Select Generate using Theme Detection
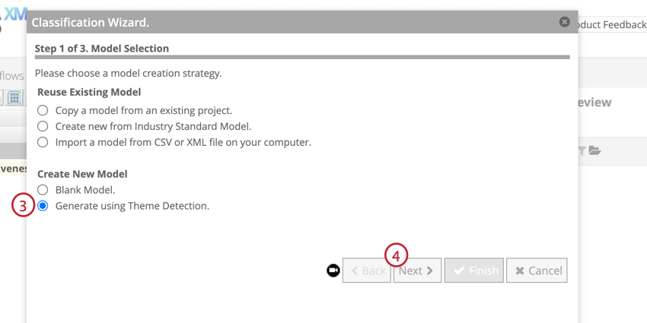The height and width of the screenshot is (323, 647). [x=43, y=206]
